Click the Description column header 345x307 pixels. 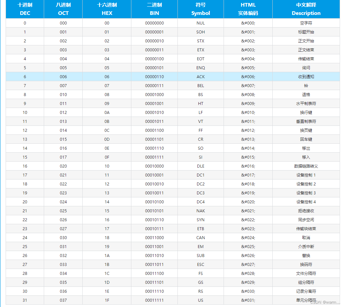click(x=306, y=9)
